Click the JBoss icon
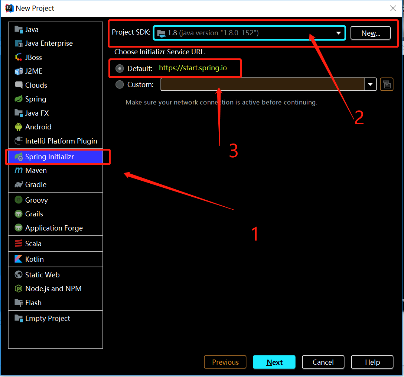This screenshot has height=377, width=404. pyautogui.click(x=19, y=57)
